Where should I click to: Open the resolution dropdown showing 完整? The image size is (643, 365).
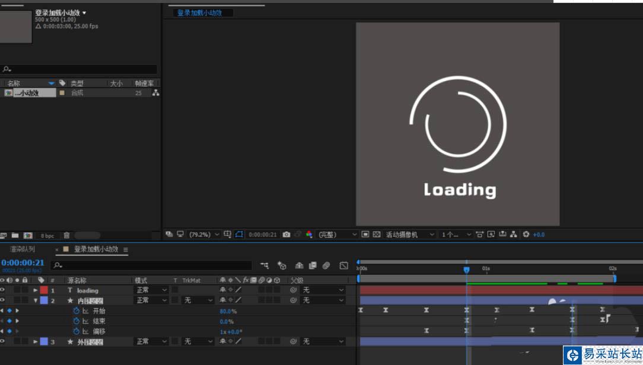pyautogui.click(x=337, y=235)
